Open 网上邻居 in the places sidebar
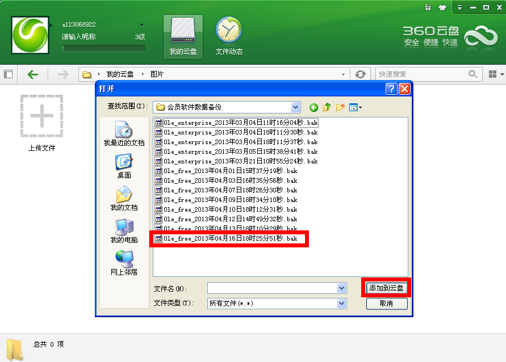This screenshot has height=362, width=506. click(x=124, y=263)
